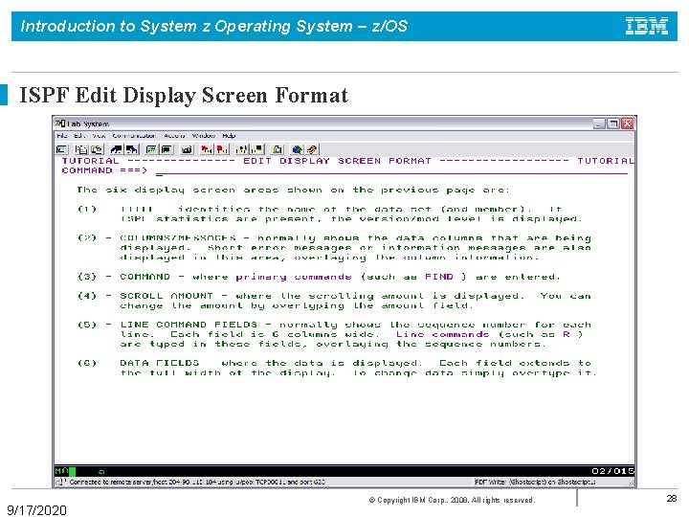The image size is (689, 517).
Task: Click the Paste toolbar icon
Action: [97, 149]
